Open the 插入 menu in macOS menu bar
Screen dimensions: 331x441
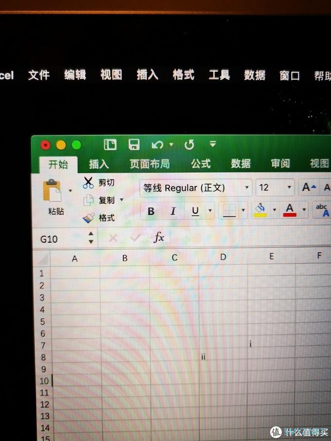[147, 75]
